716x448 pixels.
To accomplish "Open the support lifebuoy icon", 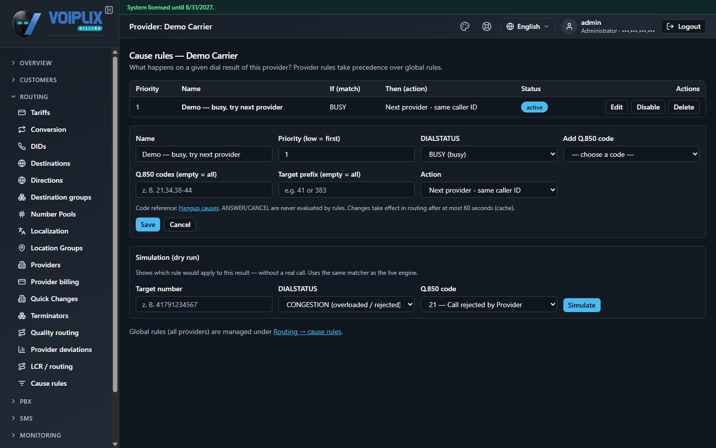I will (487, 26).
